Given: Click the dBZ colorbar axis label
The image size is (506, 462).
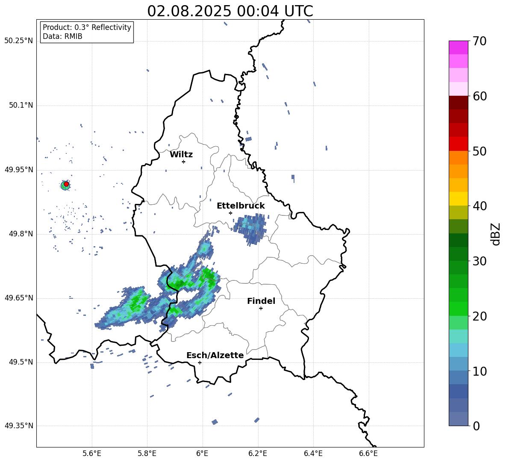Looking at the screenshot, I should pos(496,234).
